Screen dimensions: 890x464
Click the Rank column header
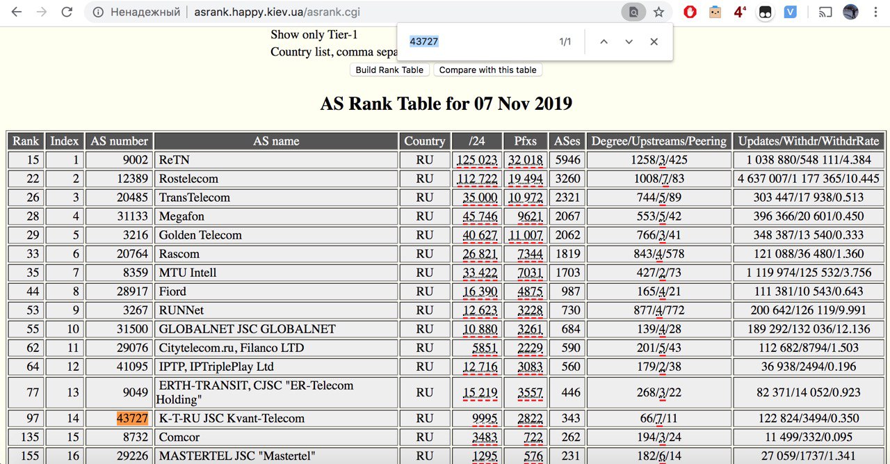[x=26, y=141]
